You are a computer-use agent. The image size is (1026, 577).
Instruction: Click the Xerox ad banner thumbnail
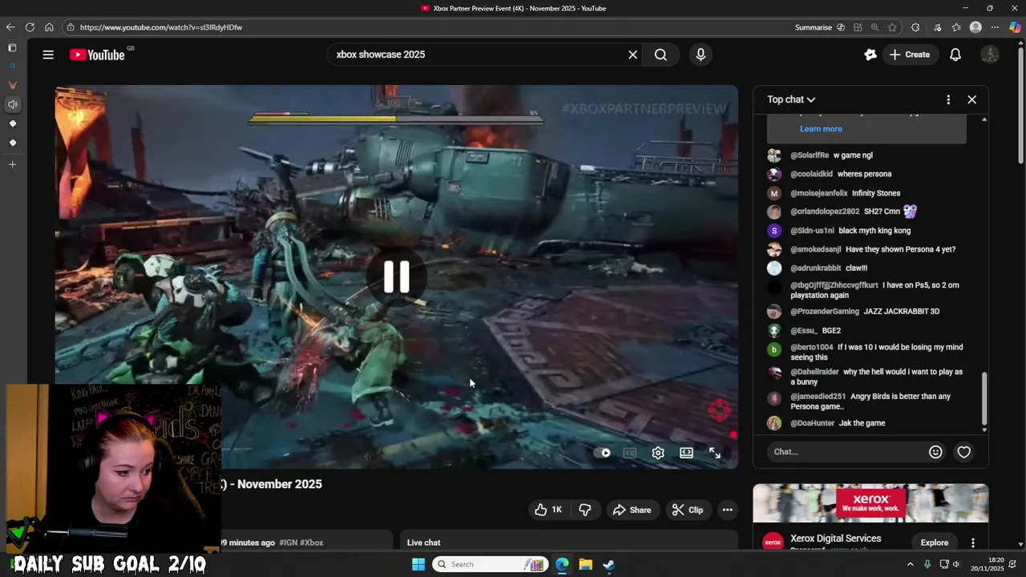pos(870,503)
